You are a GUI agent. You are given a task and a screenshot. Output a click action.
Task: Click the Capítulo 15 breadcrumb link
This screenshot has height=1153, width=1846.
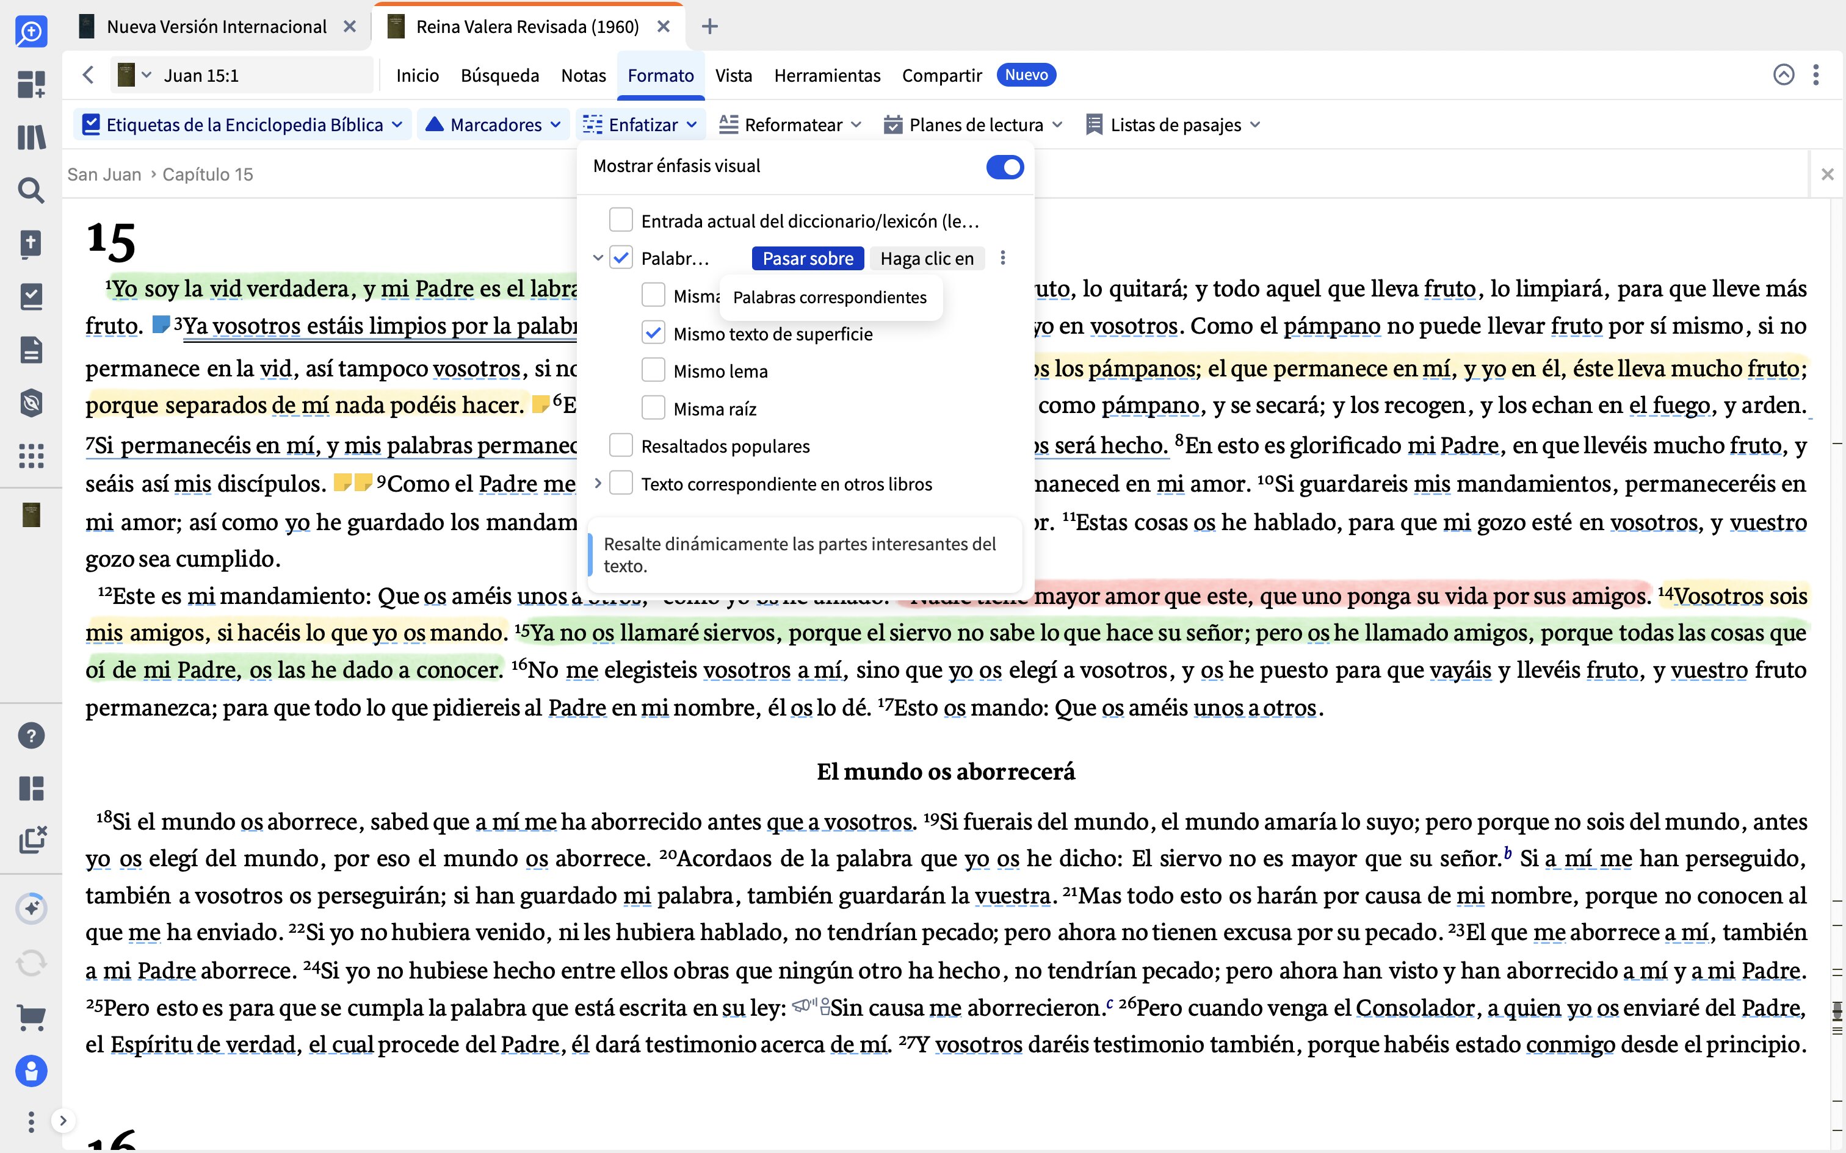(x=208, y=174)
